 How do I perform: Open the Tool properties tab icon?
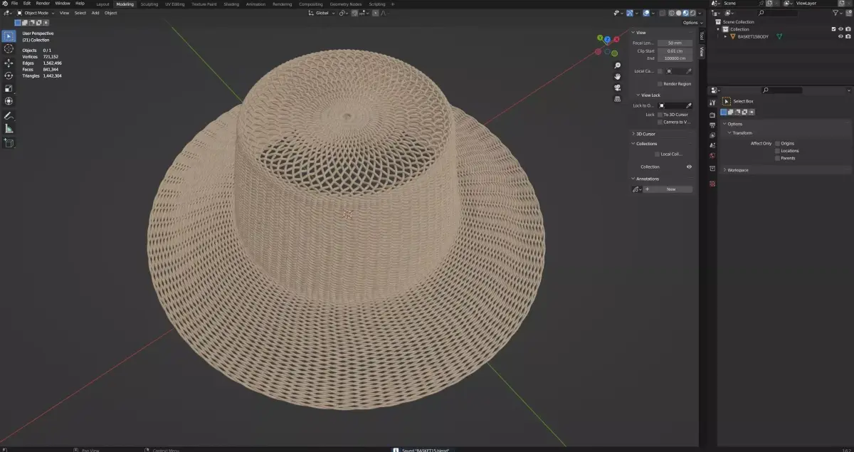tap(712, 103)
